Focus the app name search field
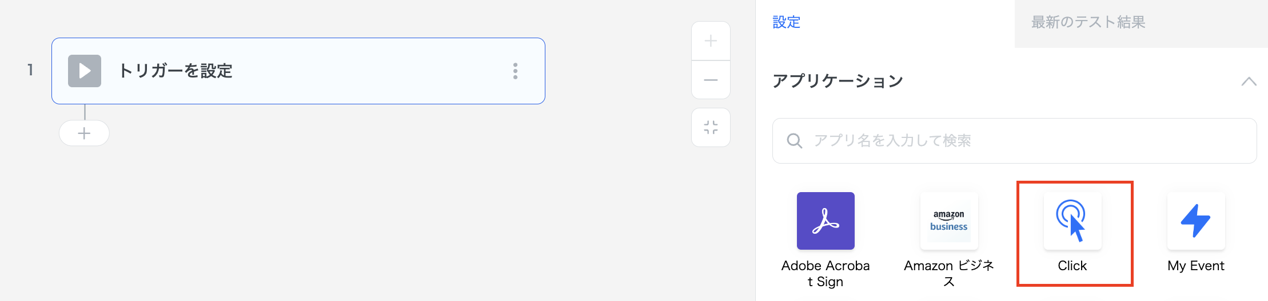 tap(1023, 141)
